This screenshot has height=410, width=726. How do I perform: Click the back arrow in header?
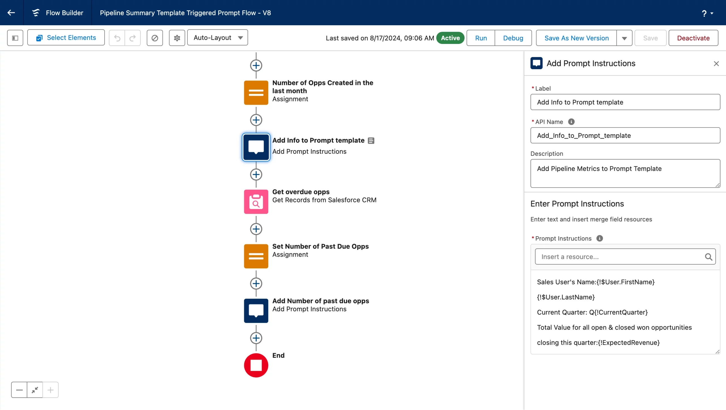click(x=11, y=13)
